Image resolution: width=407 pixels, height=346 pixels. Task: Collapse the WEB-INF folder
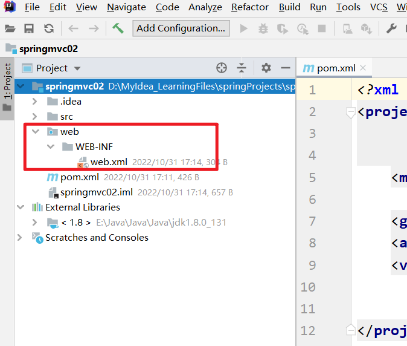pos(51,146)
